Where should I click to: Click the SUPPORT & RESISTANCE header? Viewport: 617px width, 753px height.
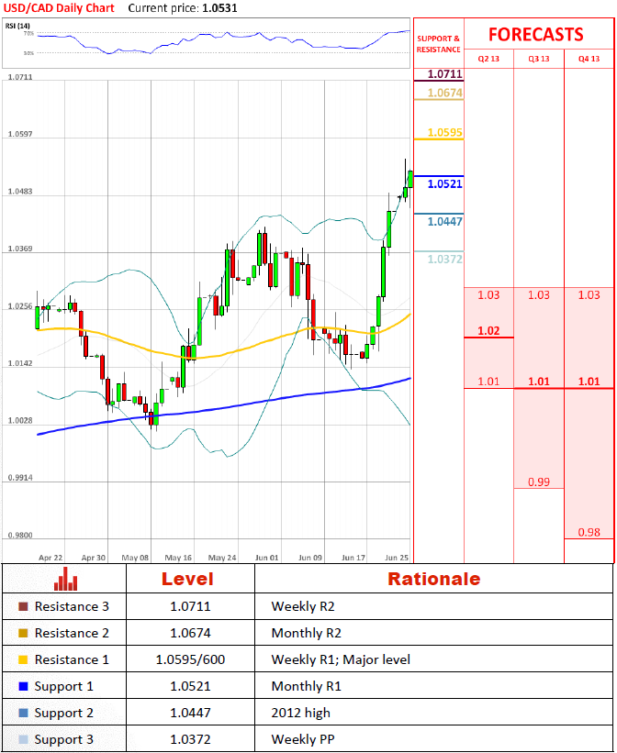438,44
